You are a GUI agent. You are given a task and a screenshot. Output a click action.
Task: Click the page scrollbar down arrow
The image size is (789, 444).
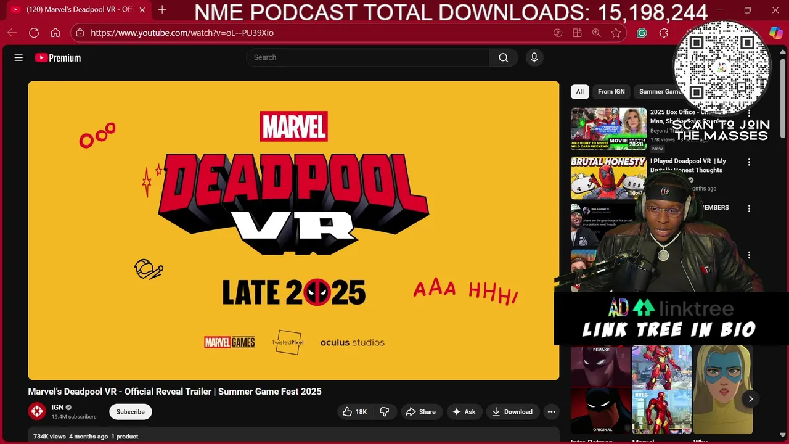click(x=783, y=435)
